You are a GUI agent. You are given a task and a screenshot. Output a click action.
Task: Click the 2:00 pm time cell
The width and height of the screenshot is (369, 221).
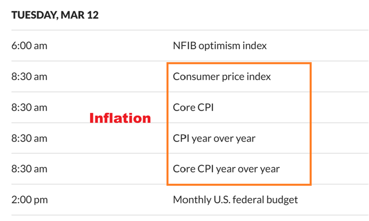click(29, 199)
